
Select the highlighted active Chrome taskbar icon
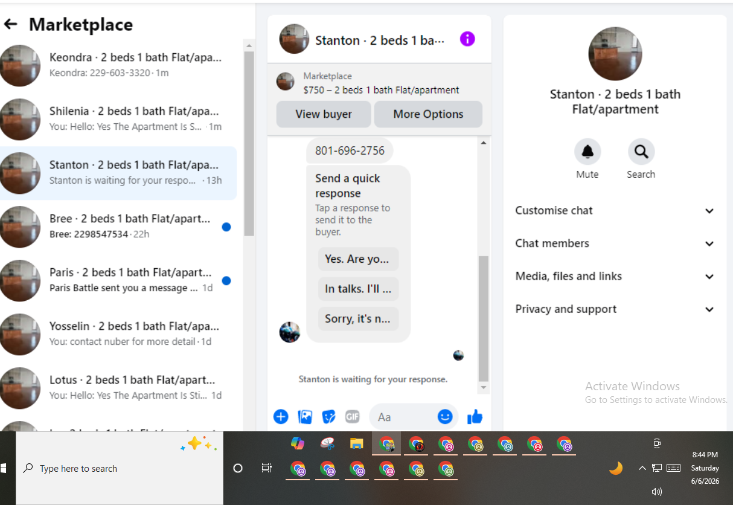(x=386, y=444)
